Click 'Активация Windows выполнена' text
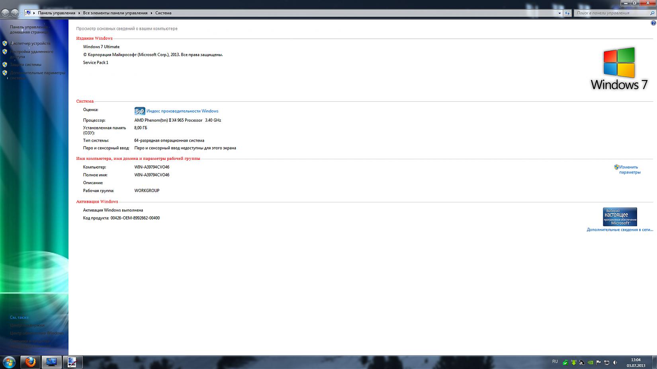Screen dimensions: 657x369 (113, 210)
